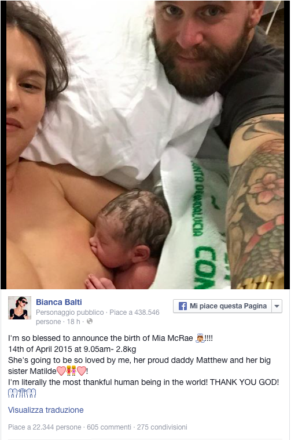Click the baby angel emoji after Mia McRae
Viewport: 291px width, 440px height.
click(x=200, y=338)
